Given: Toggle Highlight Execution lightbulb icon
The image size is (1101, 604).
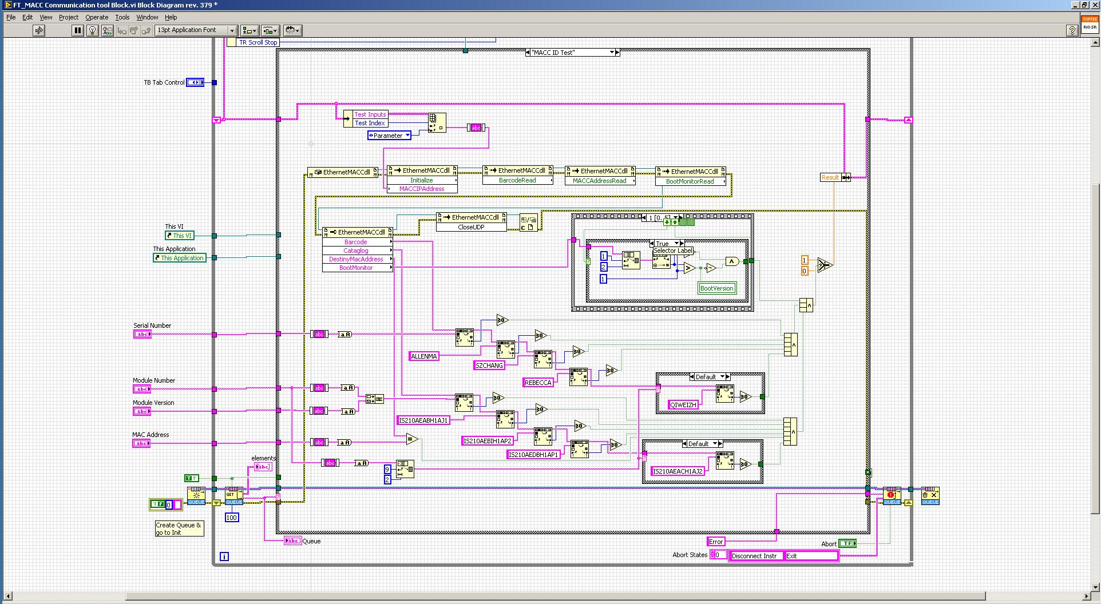Looking at the screenshot, I should [92, 30].
